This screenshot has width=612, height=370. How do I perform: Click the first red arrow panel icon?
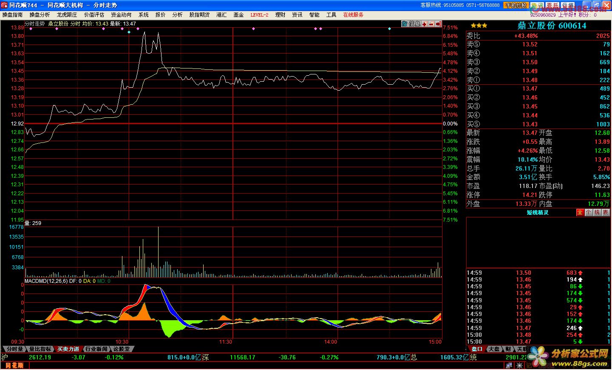pos(425,24)
